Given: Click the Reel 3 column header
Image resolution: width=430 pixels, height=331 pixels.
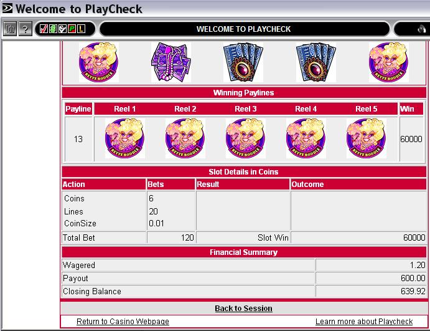Looking at the screenshot, I should point(246,109).
